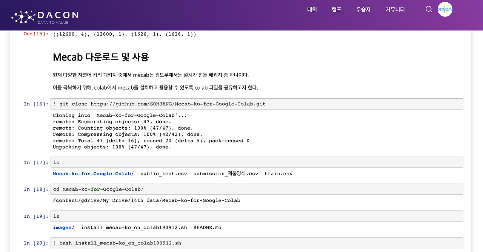Select the cd Mecab-ko-for-Google-Colab cell

(x=257, y=189)
